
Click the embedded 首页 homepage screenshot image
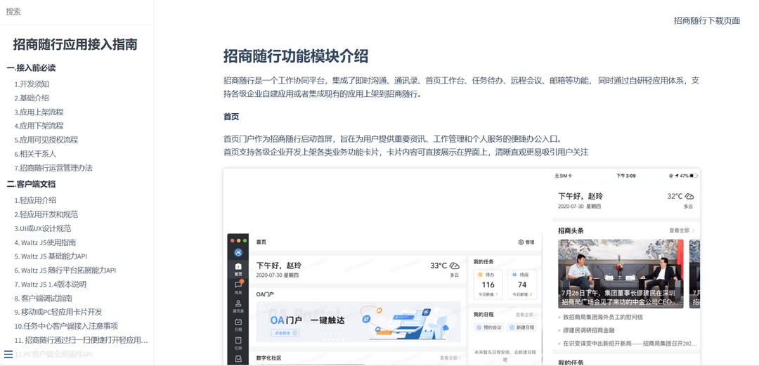tap(462, 267)
